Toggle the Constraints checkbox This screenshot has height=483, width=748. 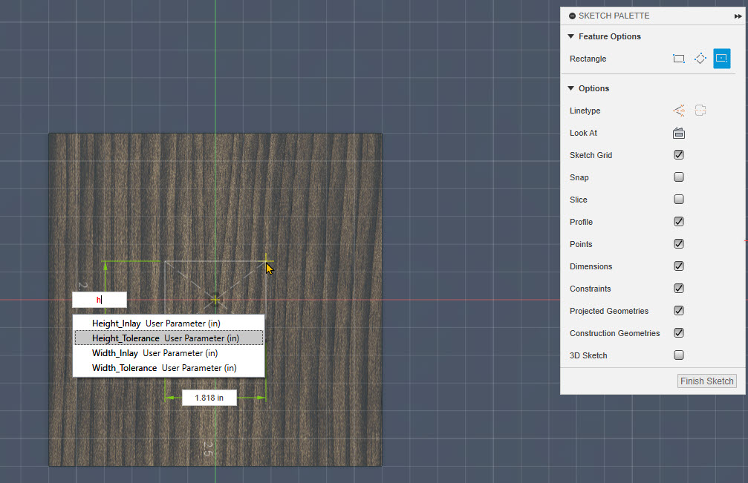[x=679, y=288]
